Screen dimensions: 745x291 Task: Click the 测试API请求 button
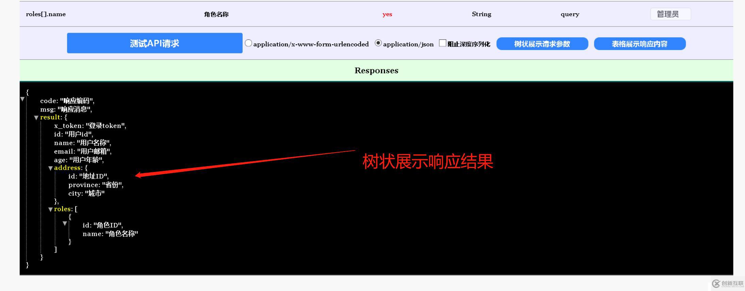point(154,43)
